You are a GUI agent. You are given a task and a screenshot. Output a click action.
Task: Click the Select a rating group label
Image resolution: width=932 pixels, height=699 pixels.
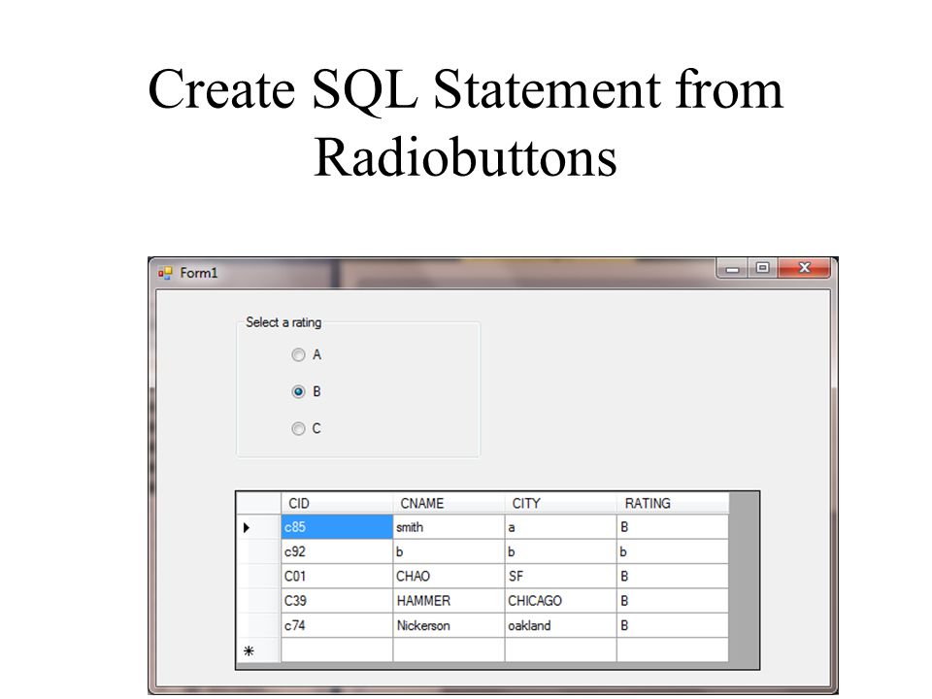pyautogui.click(x=283, y=322)
